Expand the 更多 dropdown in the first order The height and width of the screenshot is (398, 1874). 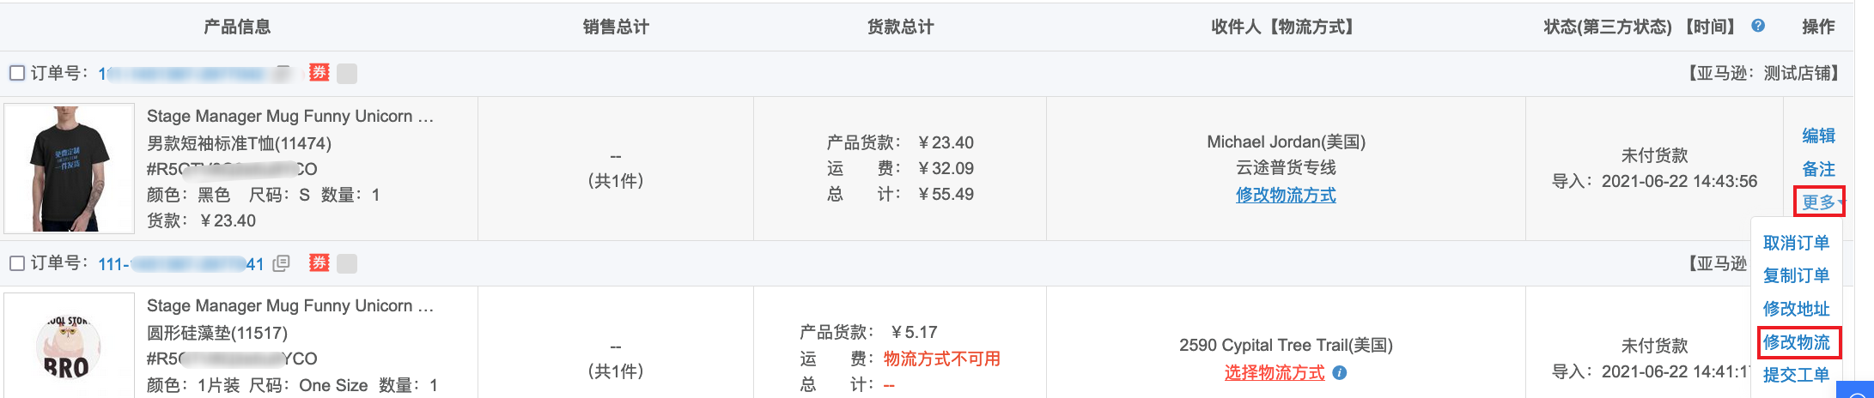(1819, 202)
